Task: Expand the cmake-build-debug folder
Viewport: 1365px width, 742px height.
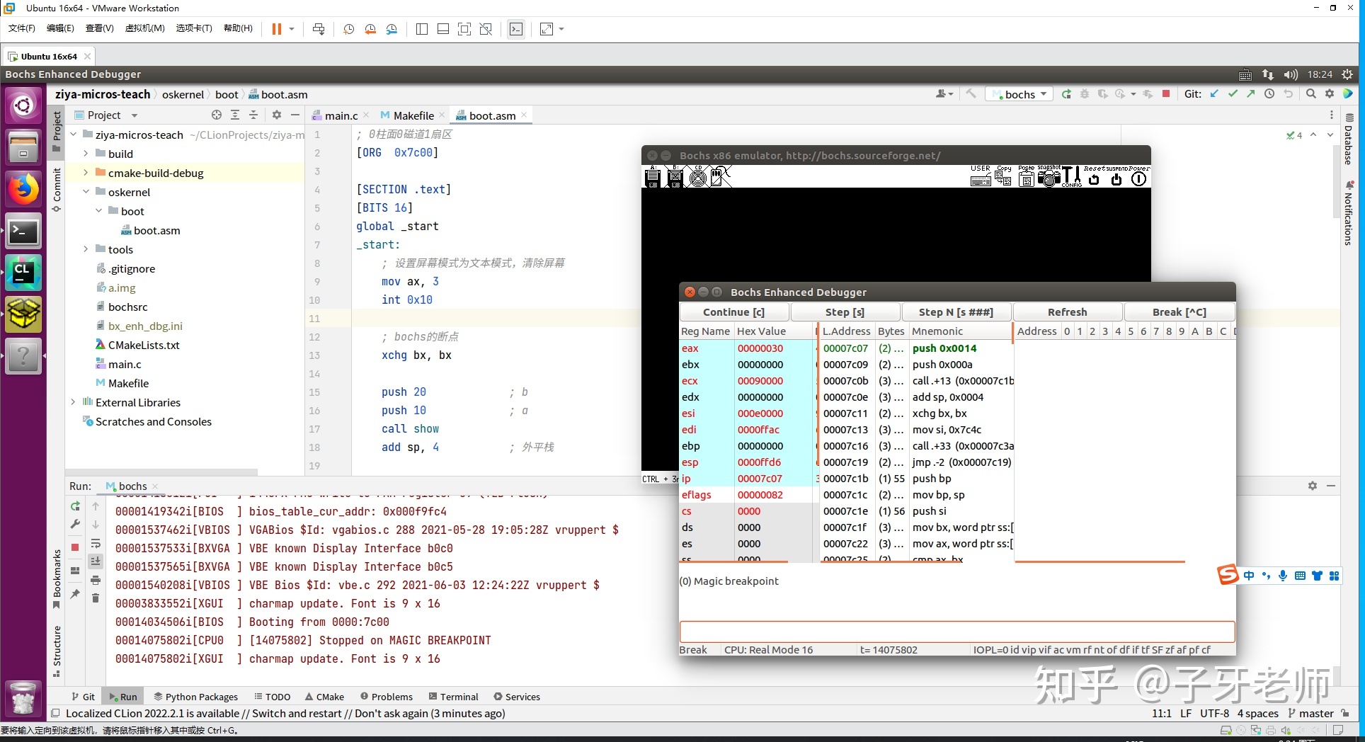Action: click(86, 173)
